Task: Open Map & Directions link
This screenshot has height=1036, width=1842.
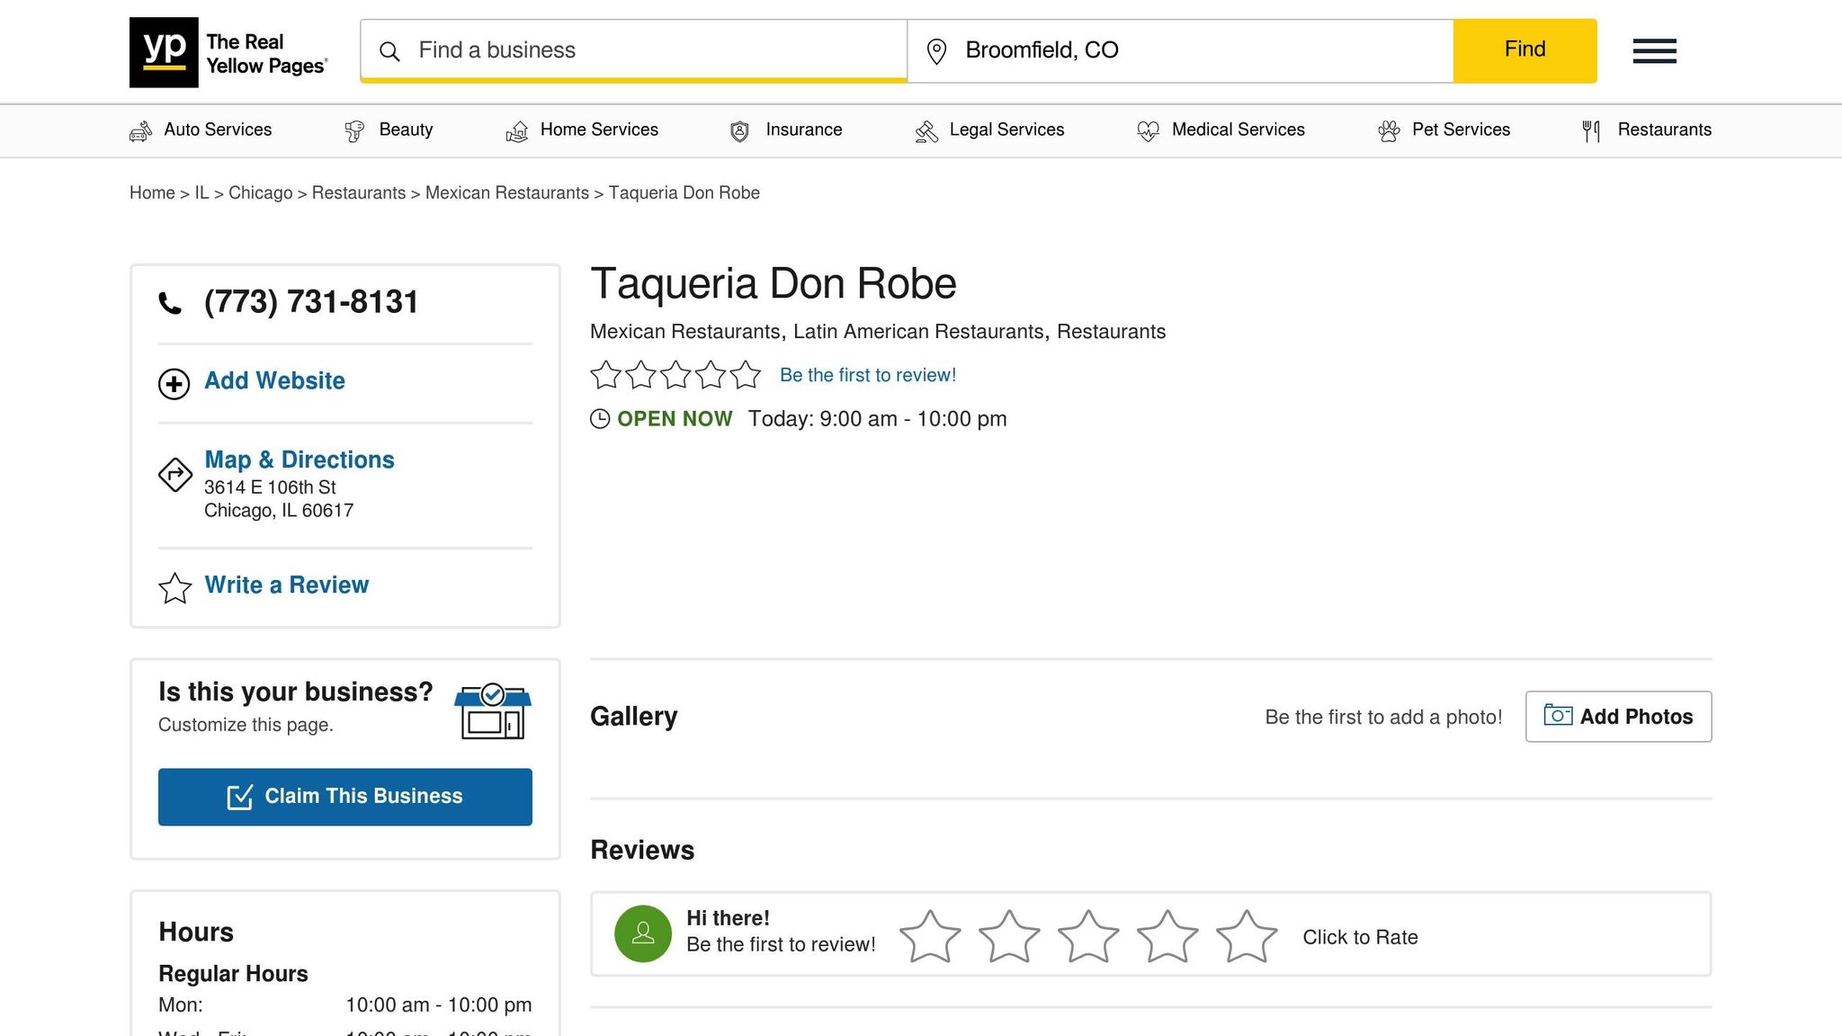Action: [300, 460]
